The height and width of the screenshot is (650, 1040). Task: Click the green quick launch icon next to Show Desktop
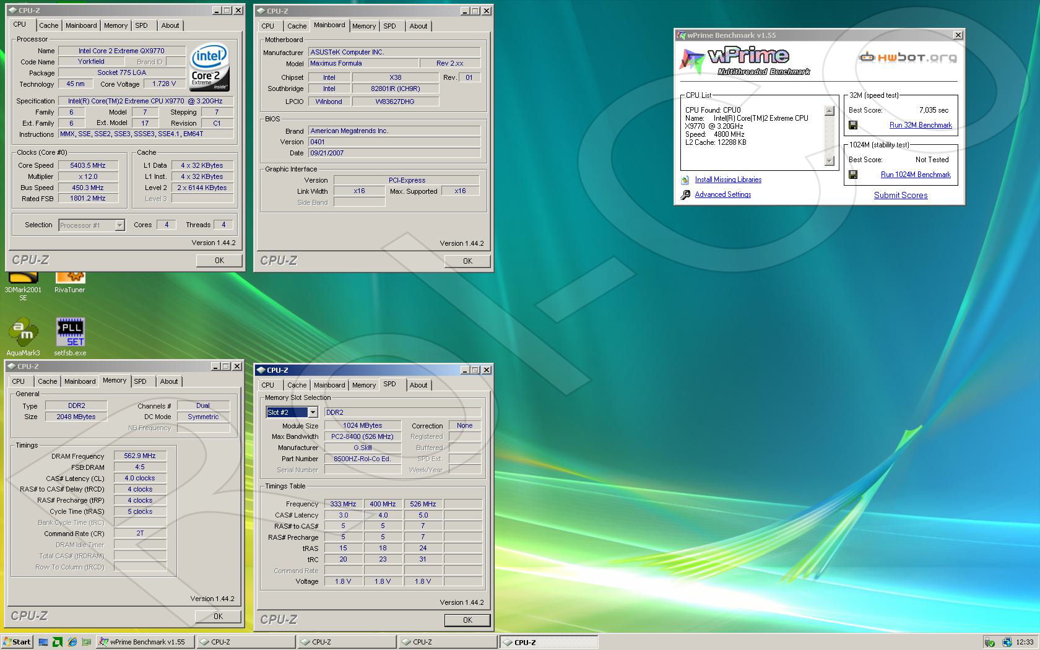pyautogui.click(x=58, y=642)
